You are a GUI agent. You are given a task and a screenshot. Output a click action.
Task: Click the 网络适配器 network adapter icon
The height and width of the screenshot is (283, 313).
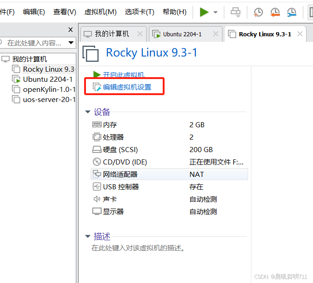tap(97, 175)
